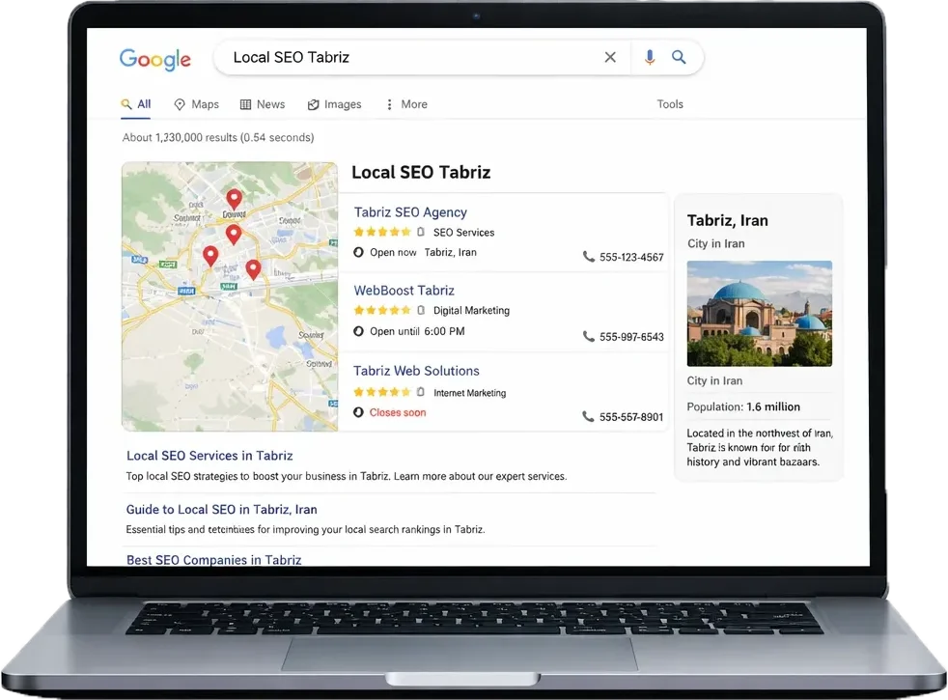Click the phone number 555-997-6543
The image size is (948, 700).
[x=631, y=337]
